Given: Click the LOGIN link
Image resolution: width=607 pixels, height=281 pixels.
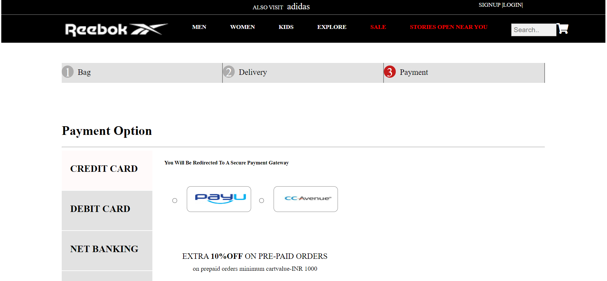Looking at the screenshot, I should pyautogui.click(x=512, y=5).
